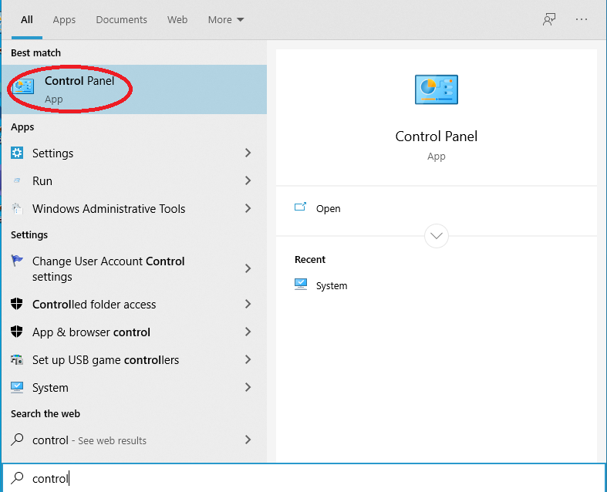The image size is (607, 492).
Task: Open the Run app result
Action: (134, 180)
